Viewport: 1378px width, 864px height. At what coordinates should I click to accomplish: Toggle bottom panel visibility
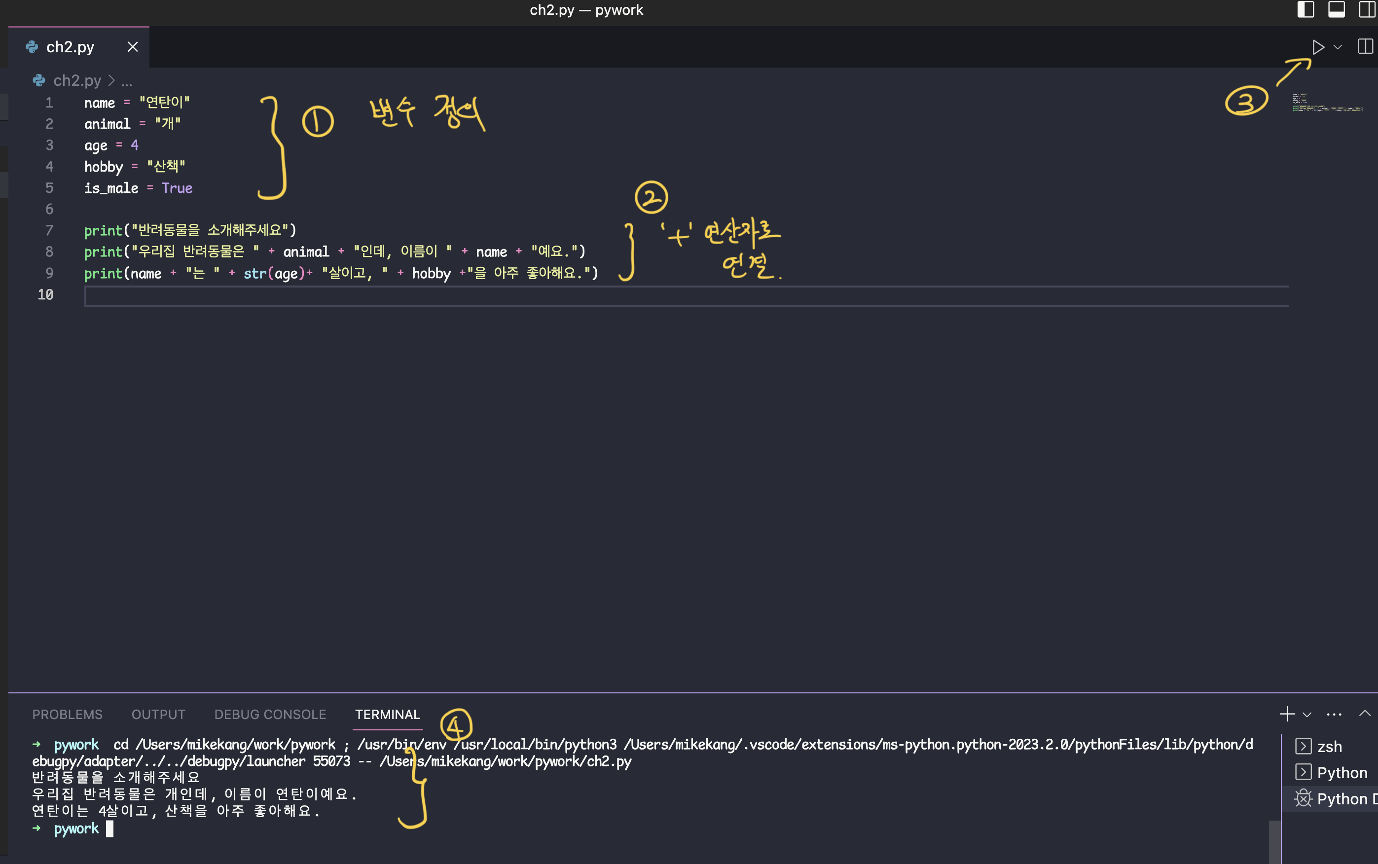pyautogui.click(x=1336, y=10)
